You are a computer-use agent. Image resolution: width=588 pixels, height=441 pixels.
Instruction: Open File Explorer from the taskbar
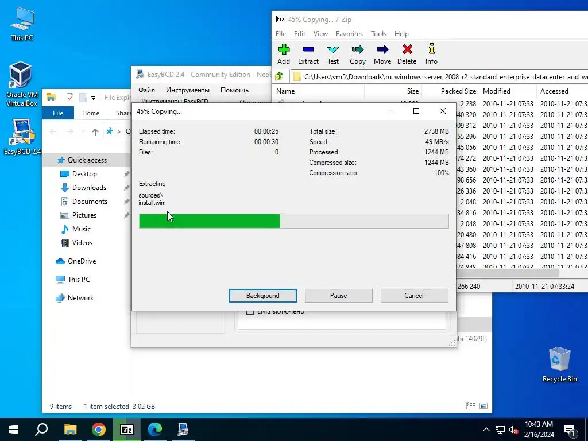click(x=70, y=430)
